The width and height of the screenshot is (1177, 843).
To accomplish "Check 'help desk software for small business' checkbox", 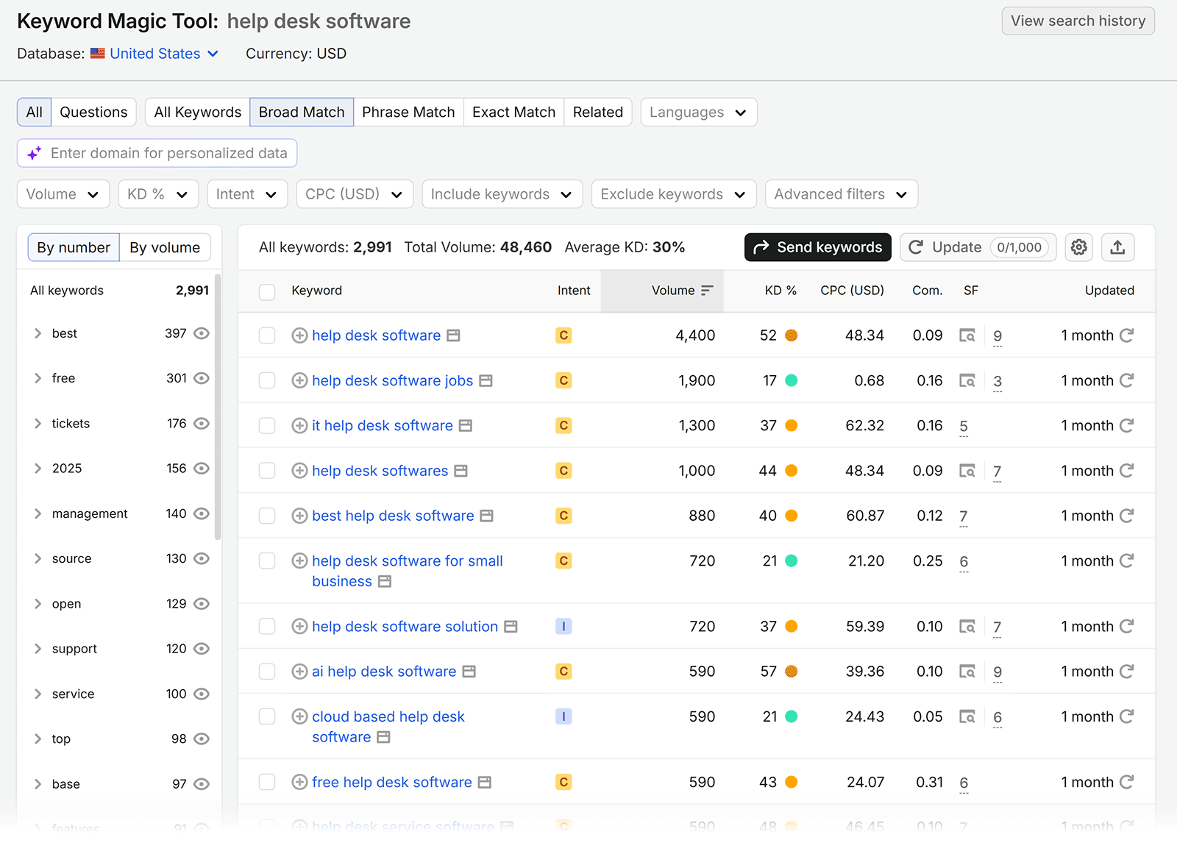I will 267,561.
